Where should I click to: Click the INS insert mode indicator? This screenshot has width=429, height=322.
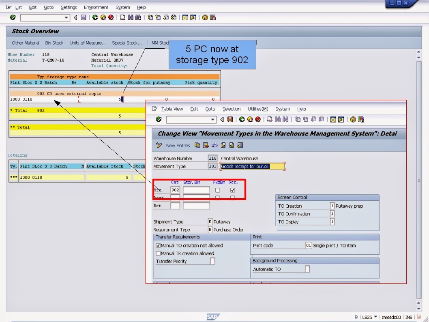(408, 317)
